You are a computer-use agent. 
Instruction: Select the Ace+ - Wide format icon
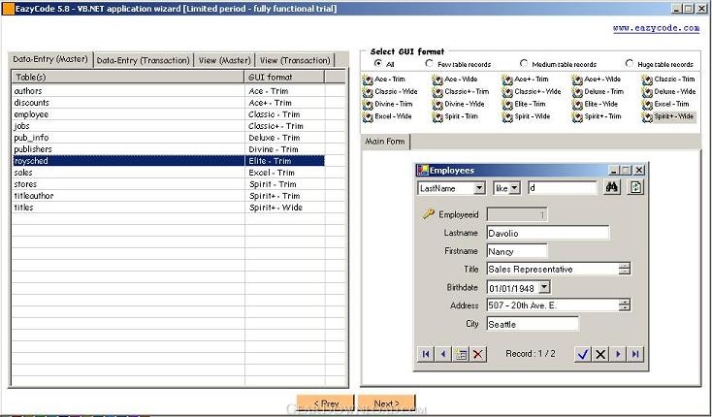tap(577, 80)
